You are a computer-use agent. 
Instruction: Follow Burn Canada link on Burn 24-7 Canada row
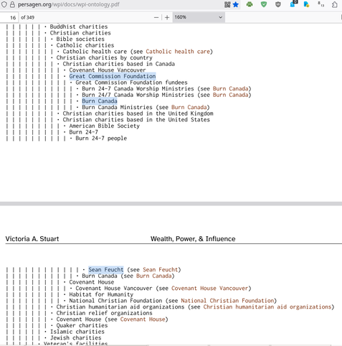(x=230, y=88)
